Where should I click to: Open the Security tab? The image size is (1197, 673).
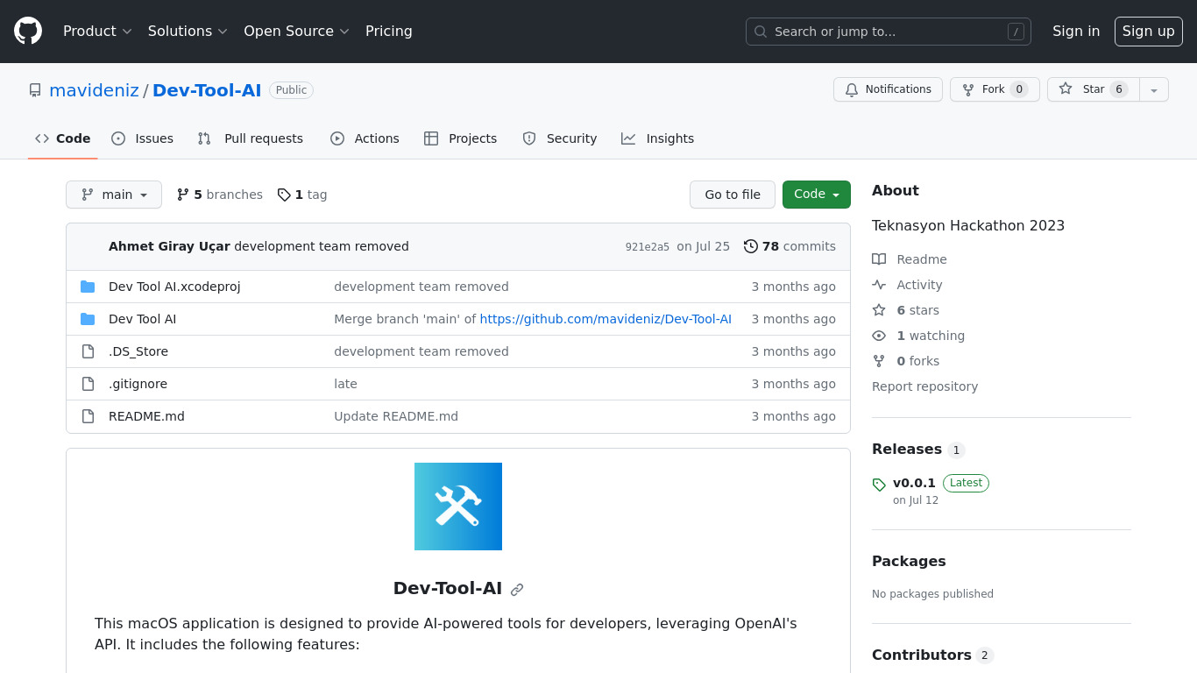point(560,138)
